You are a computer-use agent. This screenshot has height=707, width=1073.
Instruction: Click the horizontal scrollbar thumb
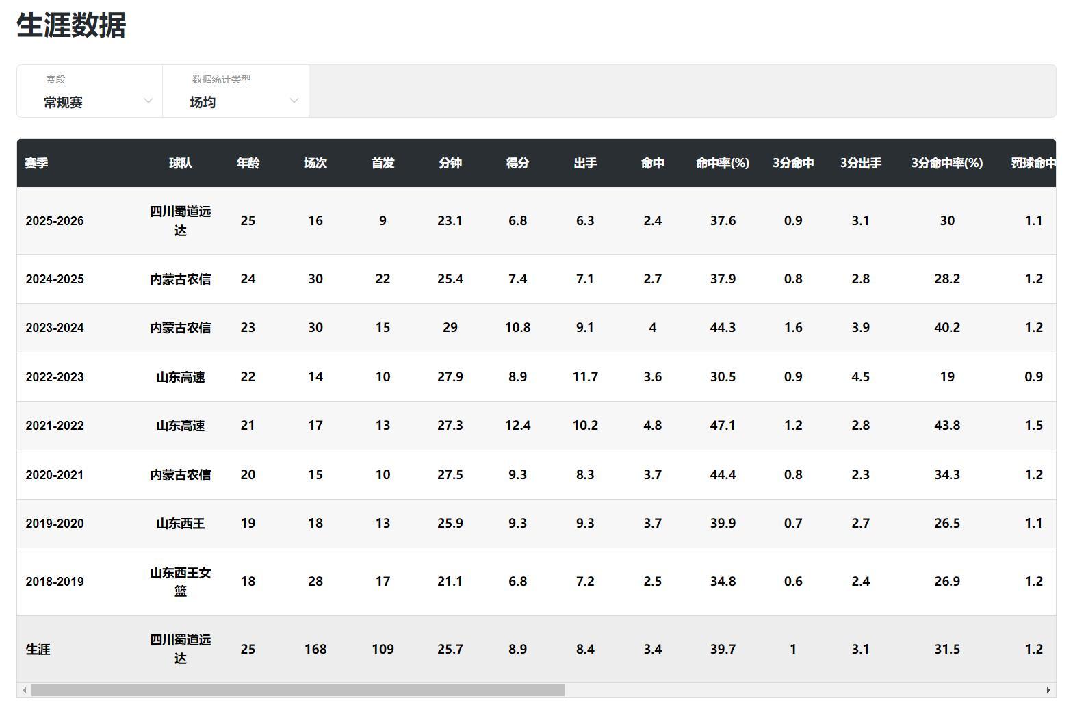tap(298, 690)
